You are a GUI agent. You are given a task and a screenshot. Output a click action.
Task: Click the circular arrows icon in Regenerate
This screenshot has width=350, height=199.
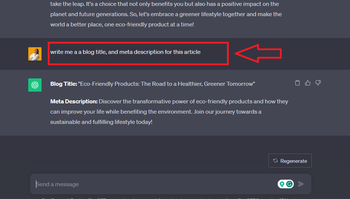[x=275, y=161]
